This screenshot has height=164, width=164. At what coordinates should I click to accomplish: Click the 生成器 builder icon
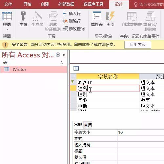tap(37, 16)
